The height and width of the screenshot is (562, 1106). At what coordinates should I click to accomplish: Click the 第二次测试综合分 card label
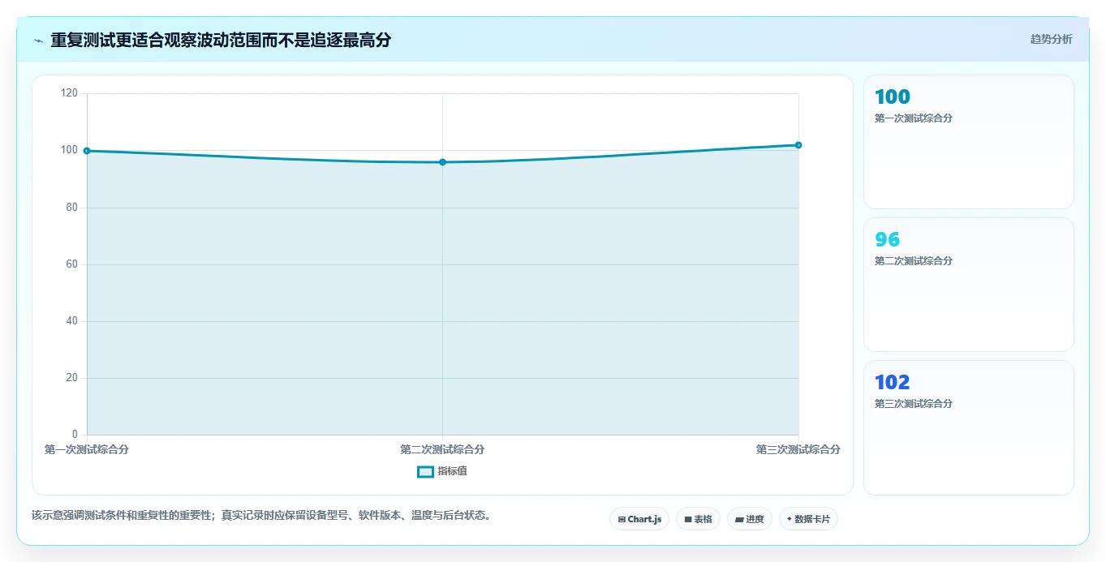coord(914,261)
